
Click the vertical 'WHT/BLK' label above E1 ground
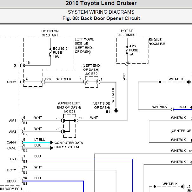113,95
